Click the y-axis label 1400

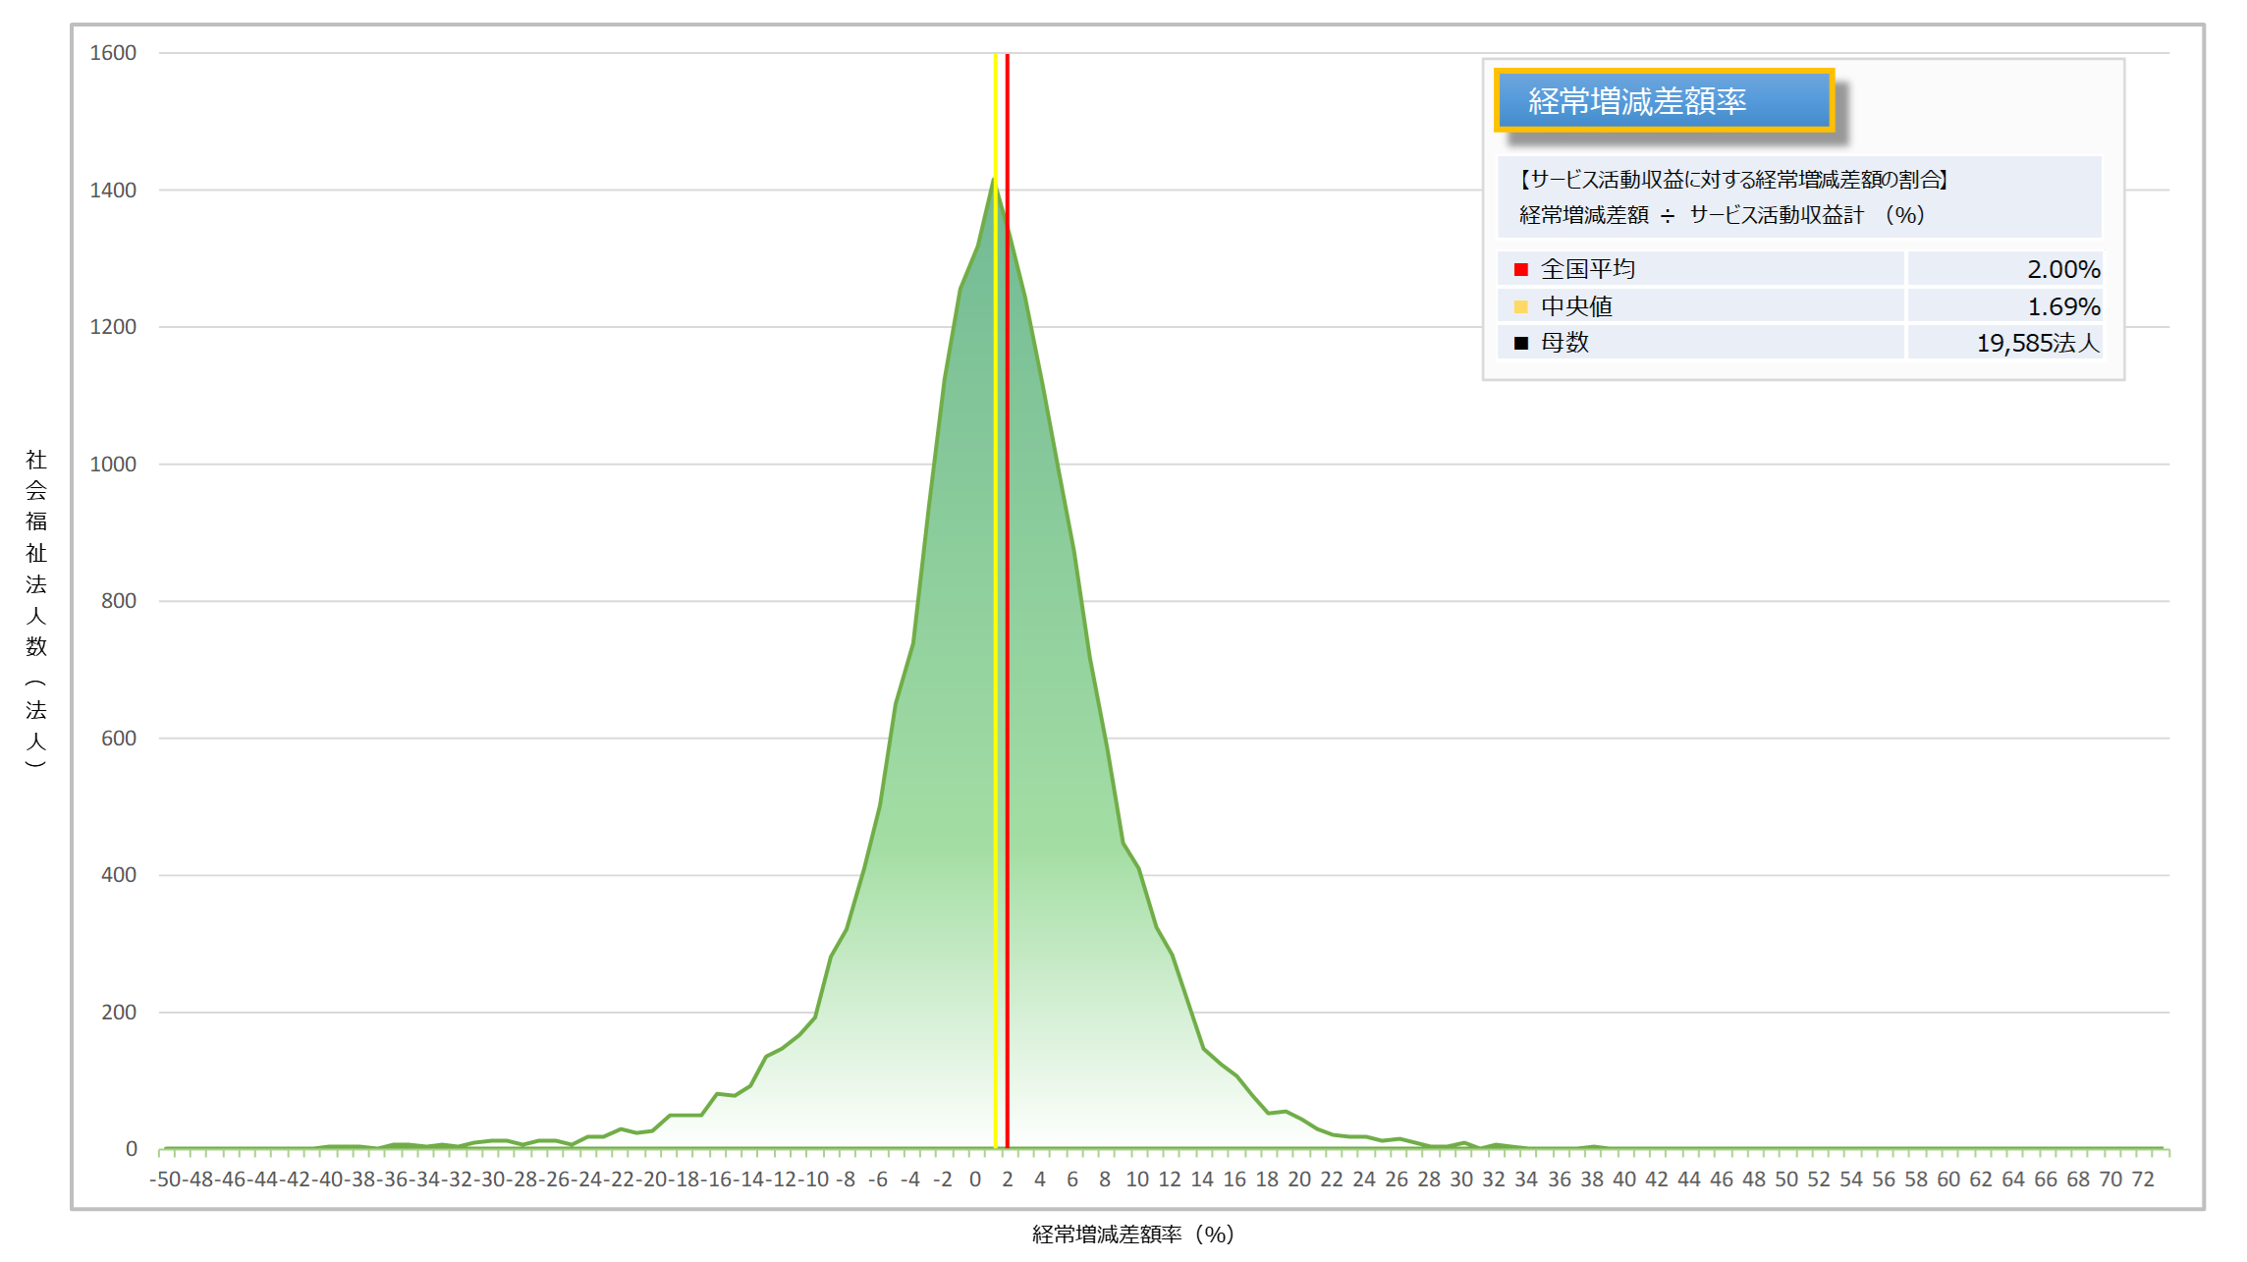point(113,191)
